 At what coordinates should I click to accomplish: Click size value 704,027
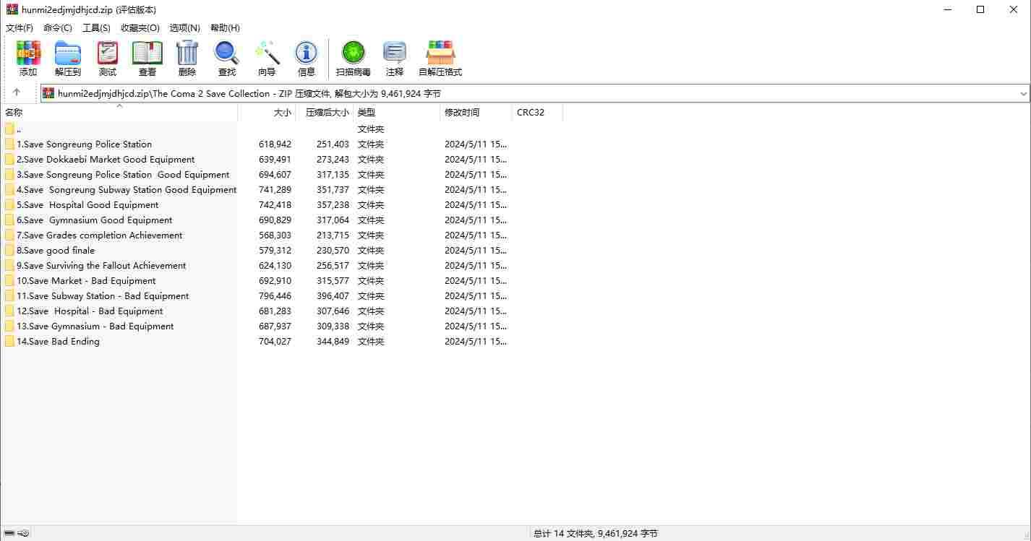275,342
